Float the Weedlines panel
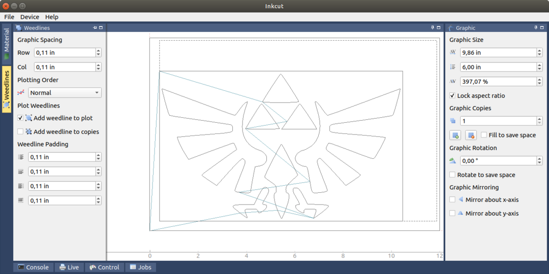This screenshot has height=274, width=549. click(101, 27)
